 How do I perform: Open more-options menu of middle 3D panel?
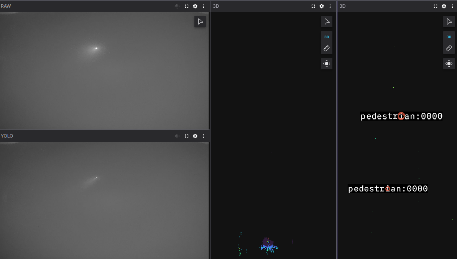click(330, 6)
